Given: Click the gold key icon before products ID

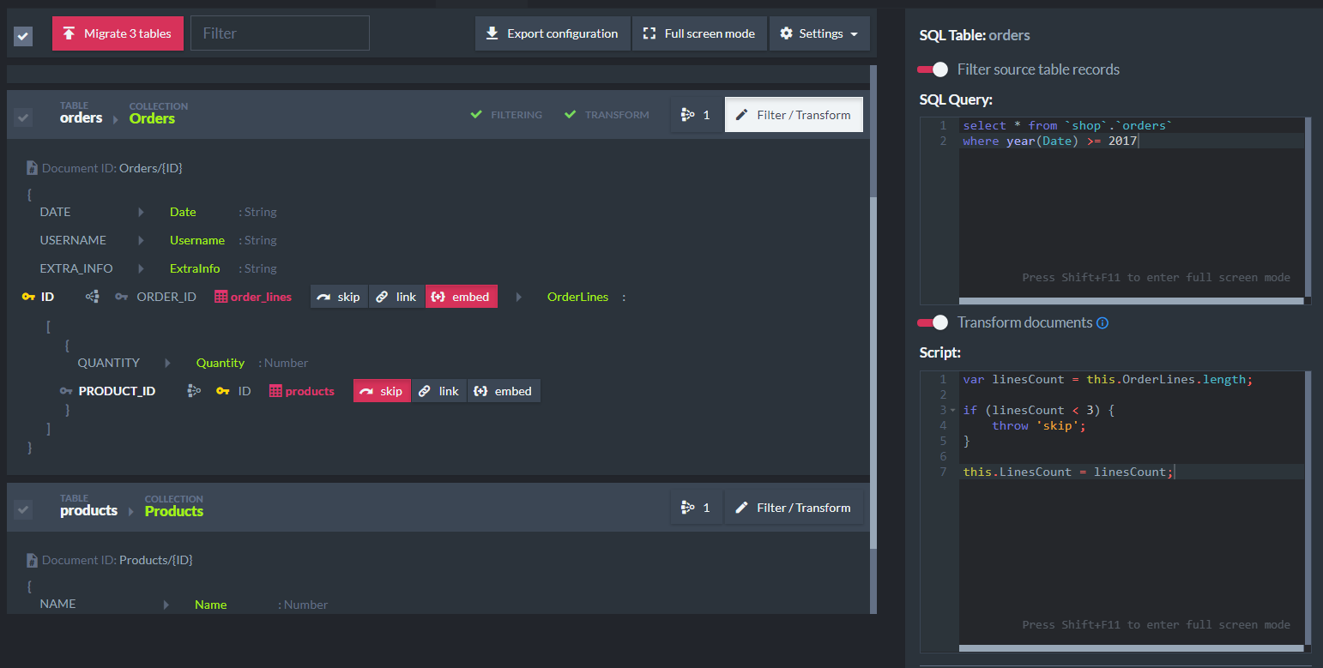Looking at the screenshot, I should point(222,391).
